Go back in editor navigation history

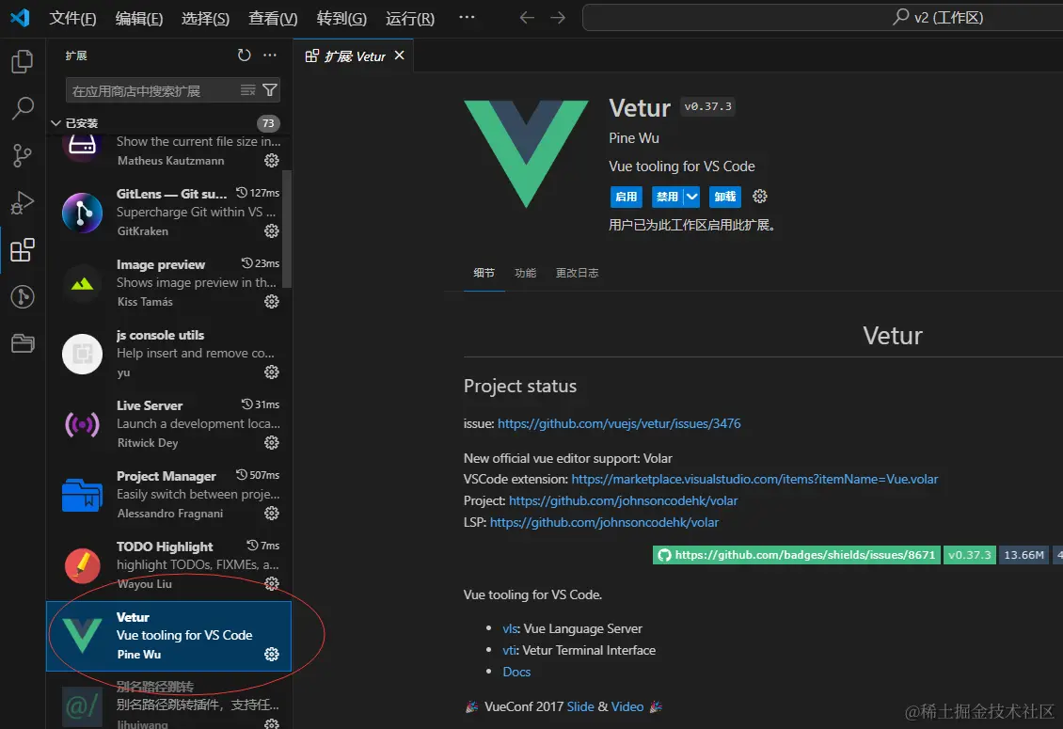coord(527,18)
